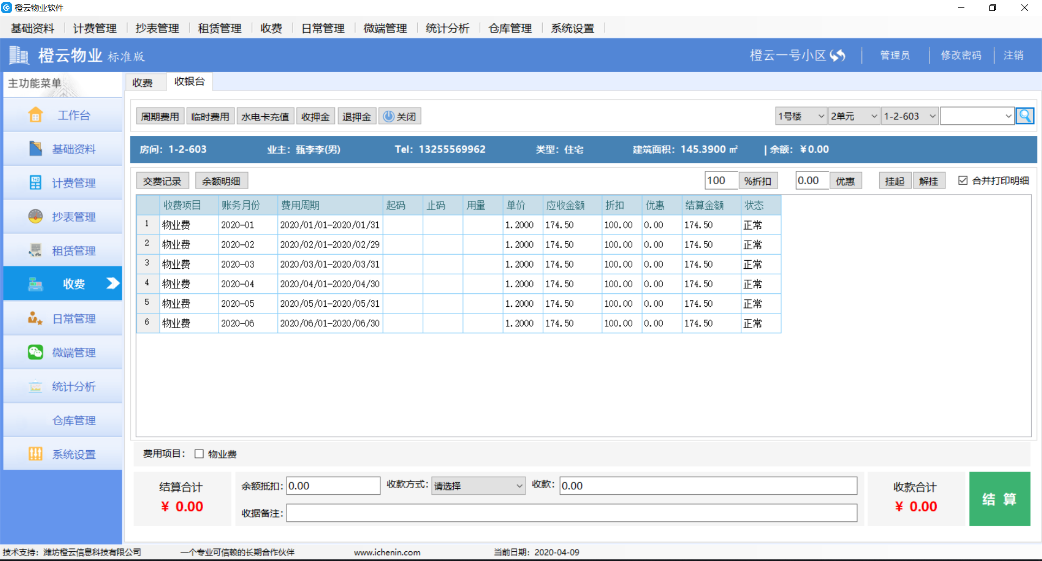Click the arrow on 收费 sidebar item

[x=112, y=283]
